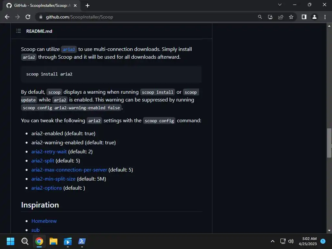Click the browser forward arrow
The width and height of the screenshot is (332, 249).
(x=18, y=17)
